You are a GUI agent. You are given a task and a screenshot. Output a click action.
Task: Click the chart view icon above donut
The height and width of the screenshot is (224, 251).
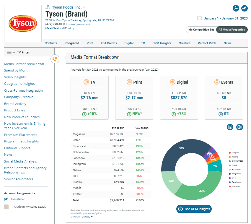pyautogui.click(x=230, y=127)
